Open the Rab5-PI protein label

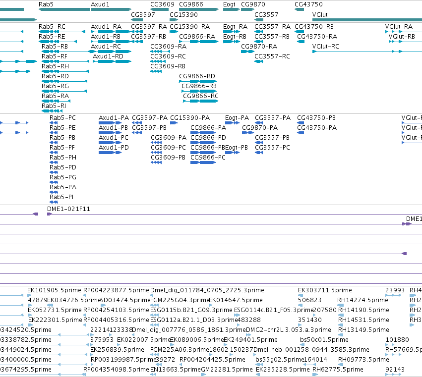[61, 197]
